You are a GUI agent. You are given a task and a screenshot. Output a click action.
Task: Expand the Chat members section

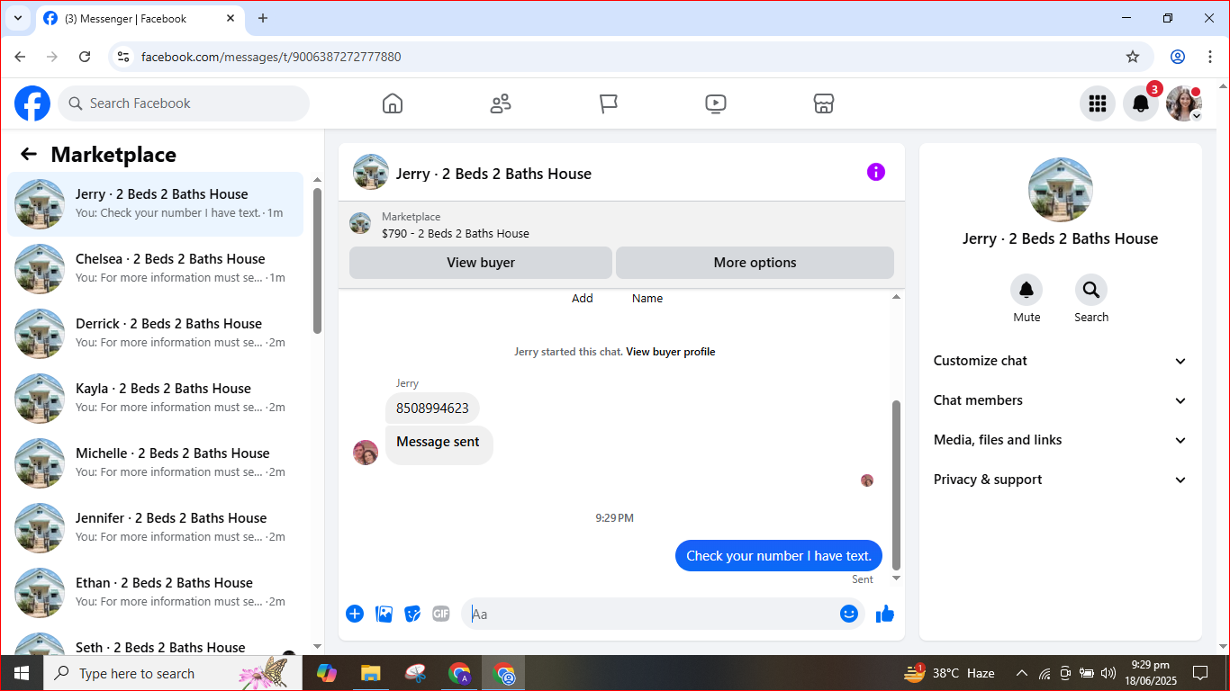pyautogui.click(x=1061, y=400)
